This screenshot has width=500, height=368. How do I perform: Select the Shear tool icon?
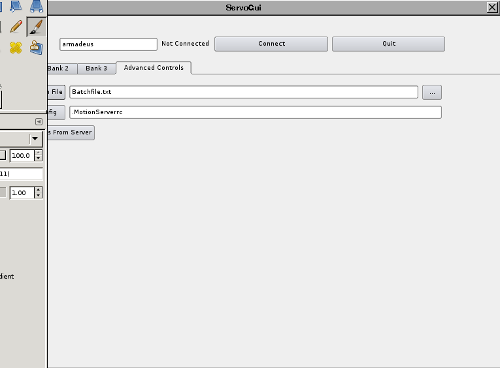click(16, 7)
